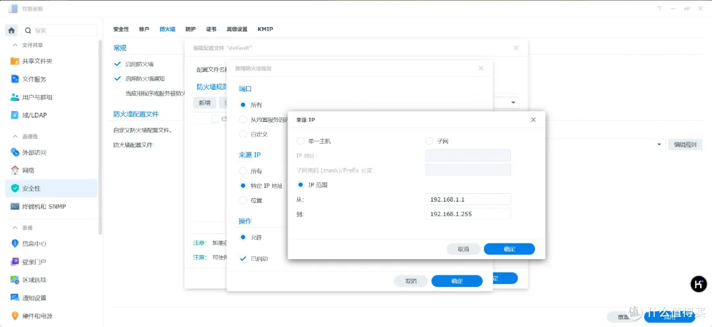Switch to KMIP tab
Viewport: 712px width, 327px height.
coord(265,29)
